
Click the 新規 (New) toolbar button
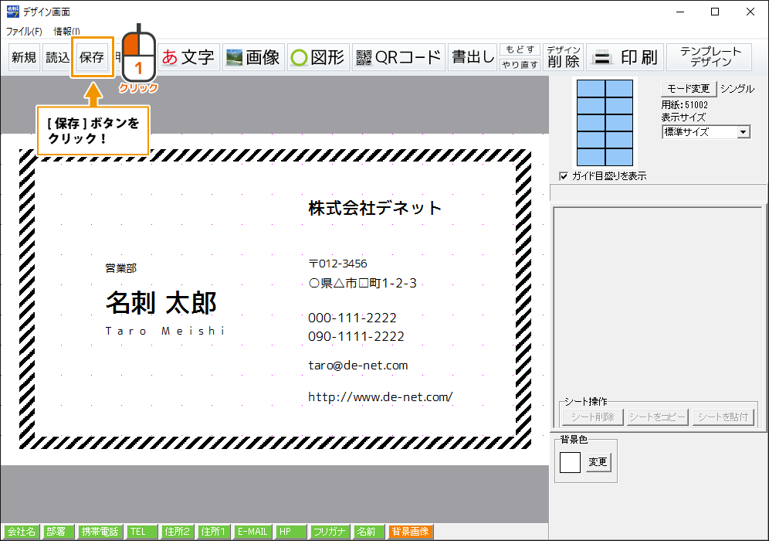(24, 57)
